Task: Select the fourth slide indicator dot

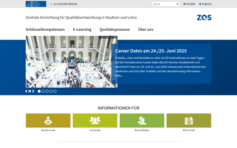Action: pos(51,91)
